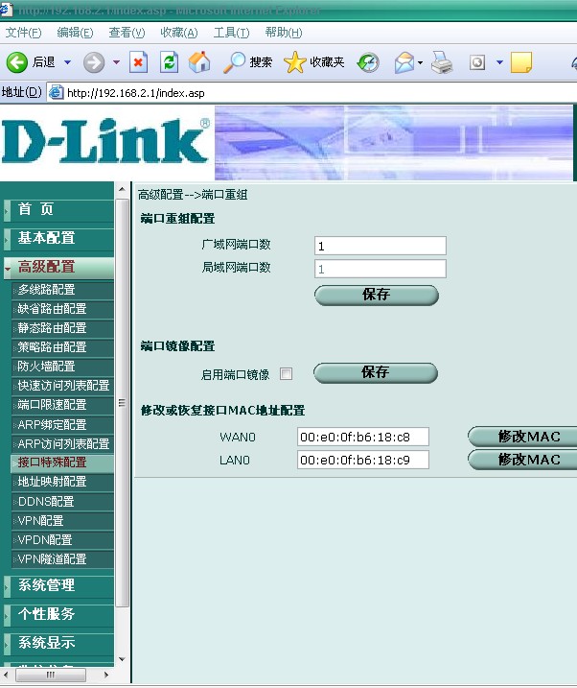Open ARP访问列表配置 in sidebar
The width and height of the screenshot is (577, 688).
tap(62, 444)
